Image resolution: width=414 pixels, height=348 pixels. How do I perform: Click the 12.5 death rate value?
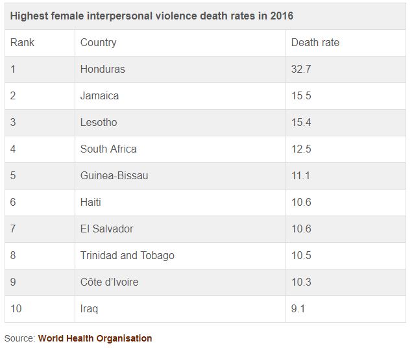pyautogui.click(x=301, y=149)
